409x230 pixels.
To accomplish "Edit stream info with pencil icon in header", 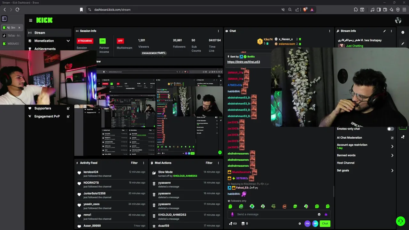I will pos(384,31).
